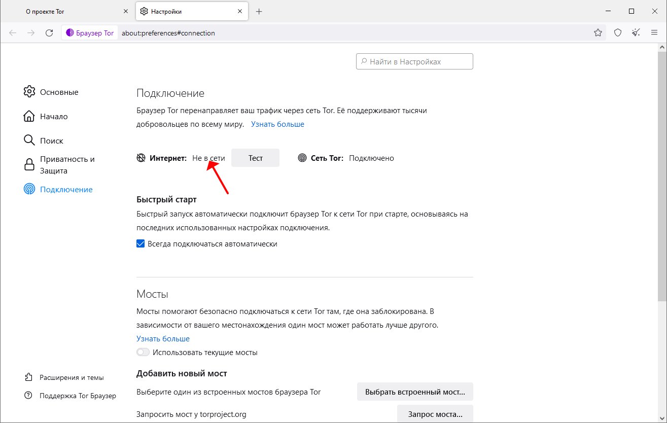This screenshot has width=667, height=423.
Task: Click the 'Подключено' Tor status text
Action: coord(371,158)
